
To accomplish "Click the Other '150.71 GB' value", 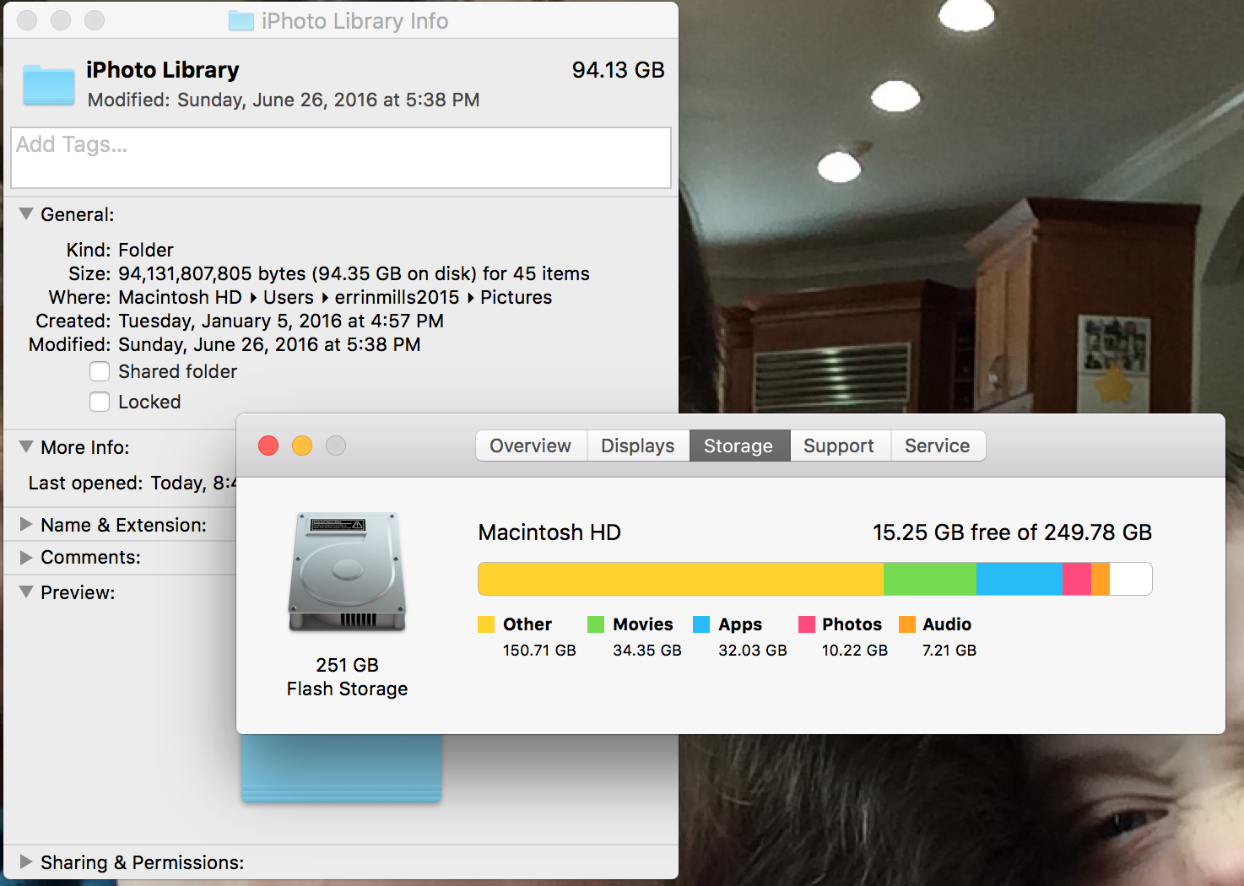I will [x=539, y=651].
